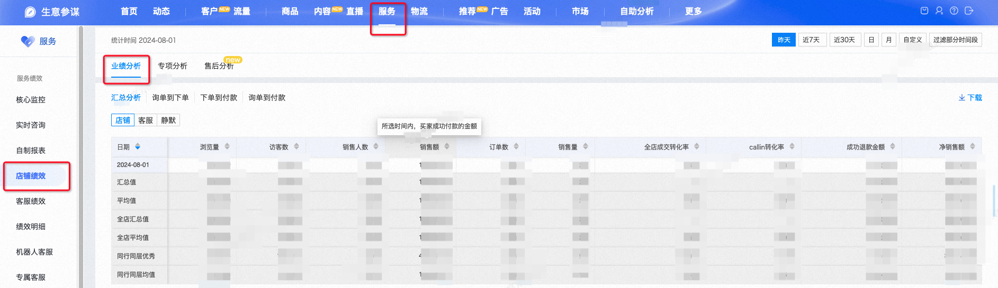Image resolution: width=998 pixels, height=288 pixels.
Task: Choose 自定义 custom date range
Action: pyautogui.click(x=913, y=40)
